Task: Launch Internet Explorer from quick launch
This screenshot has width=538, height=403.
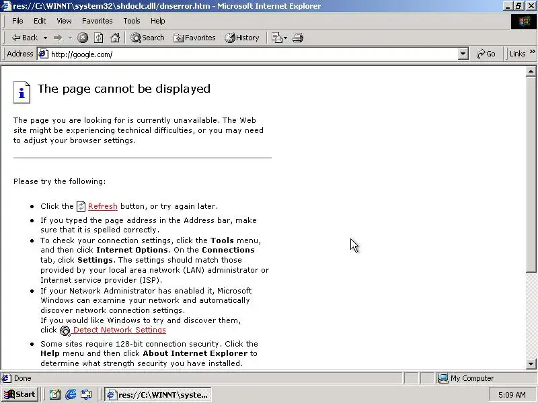Action: click(71, 395)
